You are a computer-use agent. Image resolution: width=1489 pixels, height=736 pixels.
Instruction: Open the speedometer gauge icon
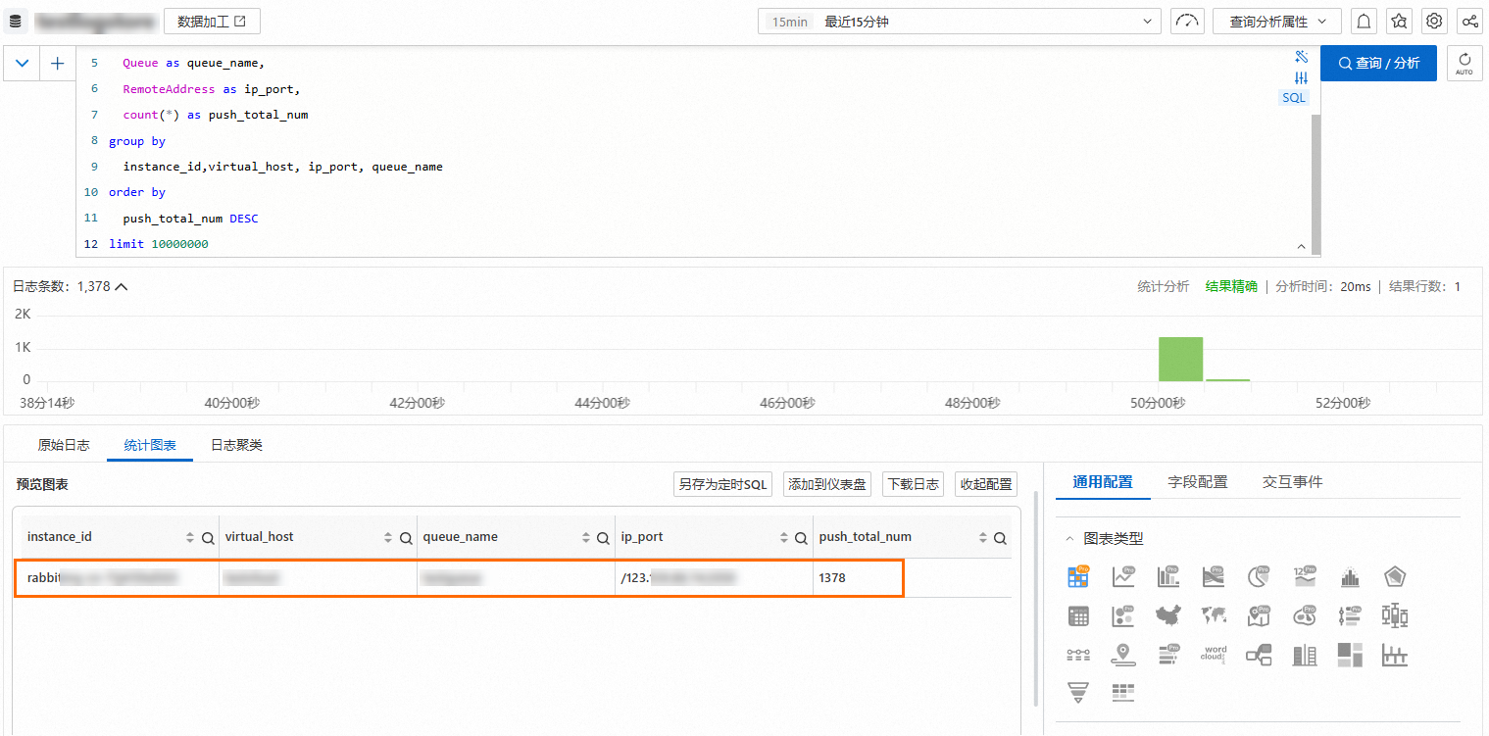tap(1187, 21)
